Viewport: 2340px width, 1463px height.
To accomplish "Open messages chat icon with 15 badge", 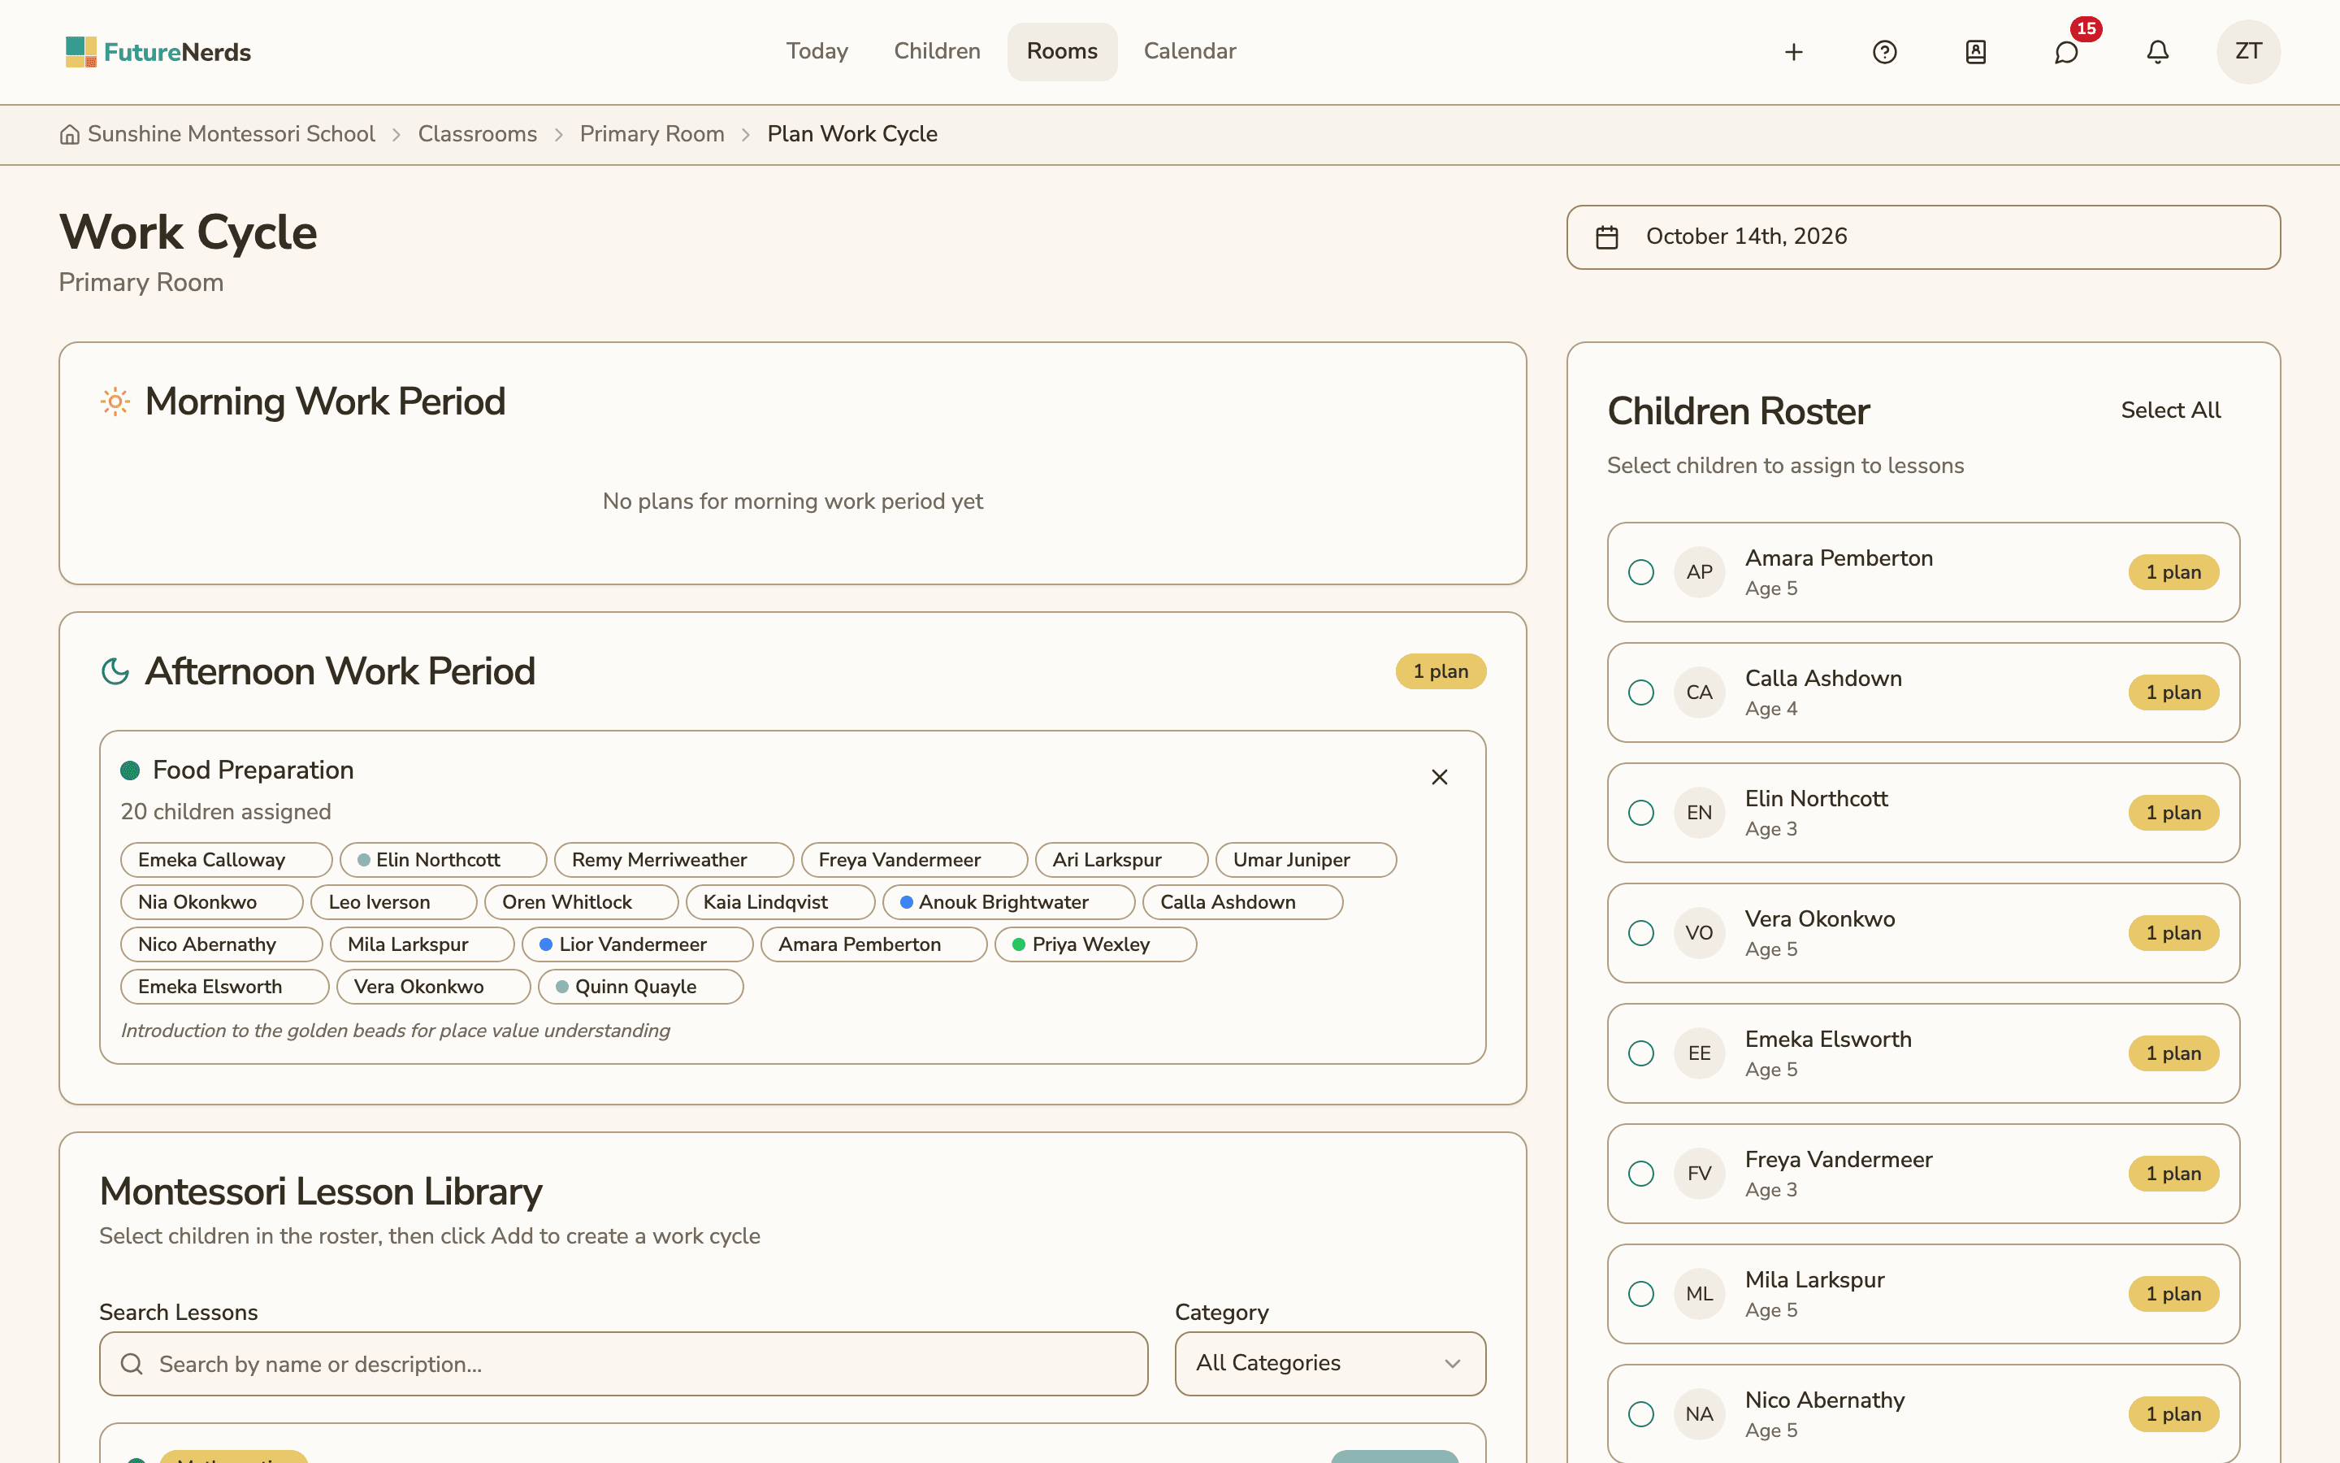I will (x=2066, y=52).
